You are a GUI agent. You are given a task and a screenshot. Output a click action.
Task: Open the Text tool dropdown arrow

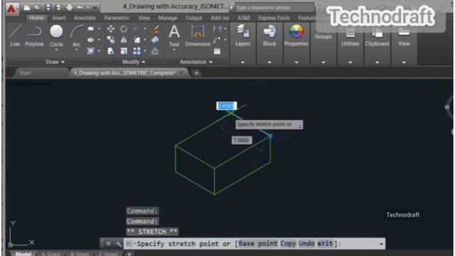click(174, 50)
